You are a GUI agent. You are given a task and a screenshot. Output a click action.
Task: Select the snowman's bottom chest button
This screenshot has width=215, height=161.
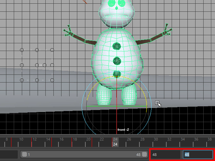coord(117,74)
